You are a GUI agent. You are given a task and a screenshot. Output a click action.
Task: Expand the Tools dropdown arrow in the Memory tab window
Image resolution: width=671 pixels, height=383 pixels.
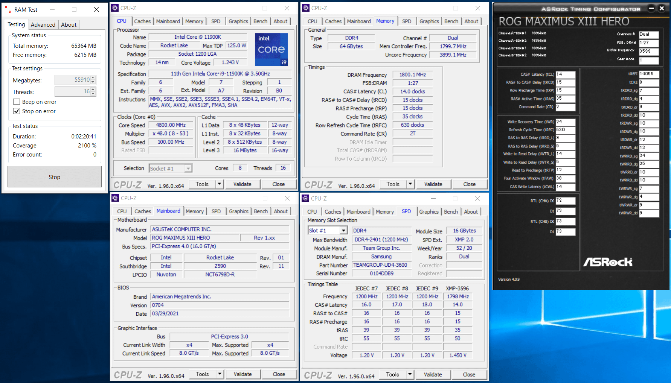coord(410,184)
